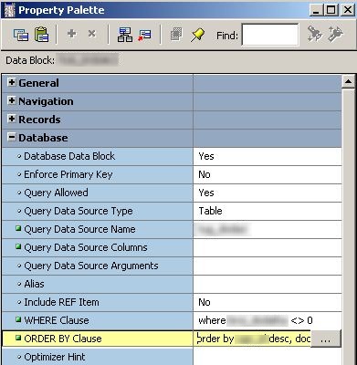Viewport: 357px width, 365px height.
Task: Select the Query Allowed property label
Action: click(x=56, y=193)
